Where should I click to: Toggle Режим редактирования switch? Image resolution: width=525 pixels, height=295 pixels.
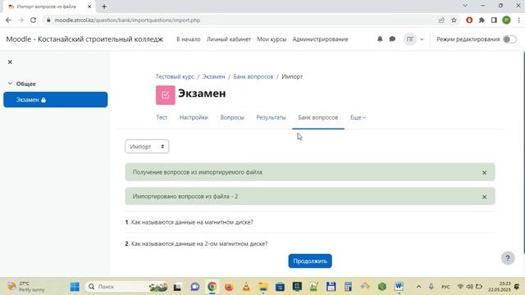[509, 39]
